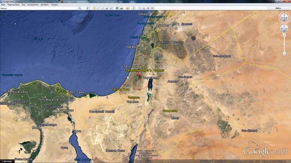The image size is (291, 163).
Task: Zoom in with the plus button
Action: 284,35
